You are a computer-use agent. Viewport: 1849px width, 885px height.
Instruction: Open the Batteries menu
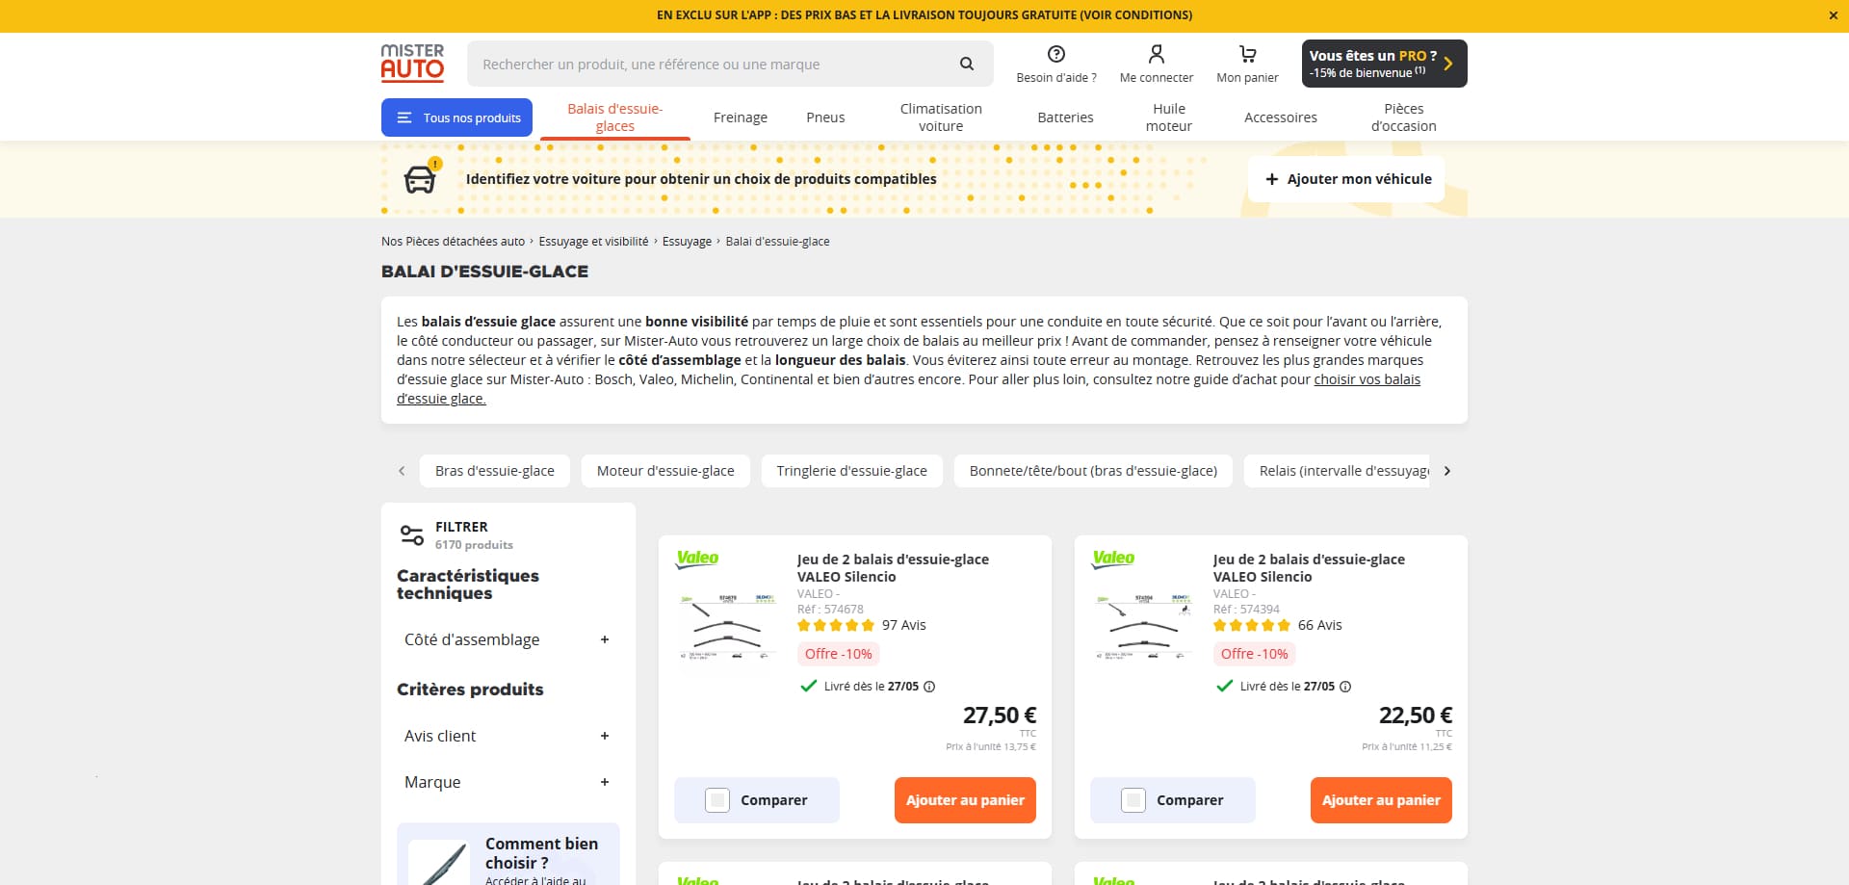click(1065, 117)
